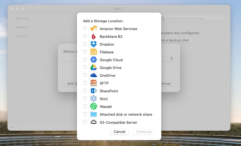
Task: Click the Backblaze B2 flame icon
Action: pos(94,36)
